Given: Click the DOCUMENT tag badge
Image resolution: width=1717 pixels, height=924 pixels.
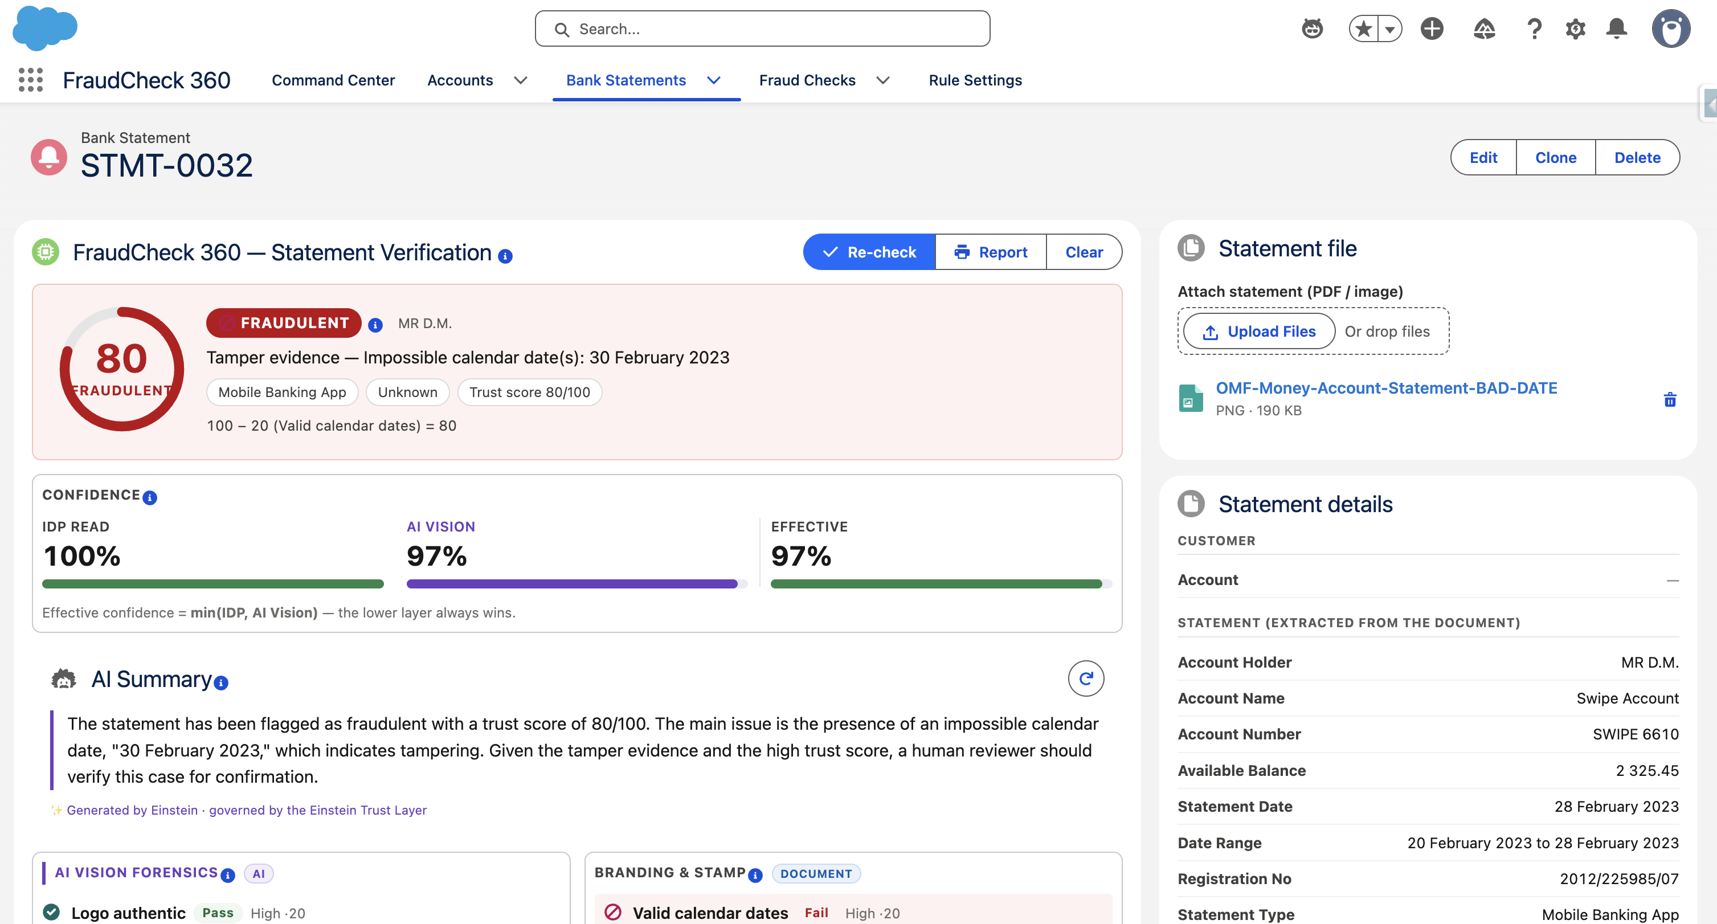Looking at the screenshot, I should [816, 873].
